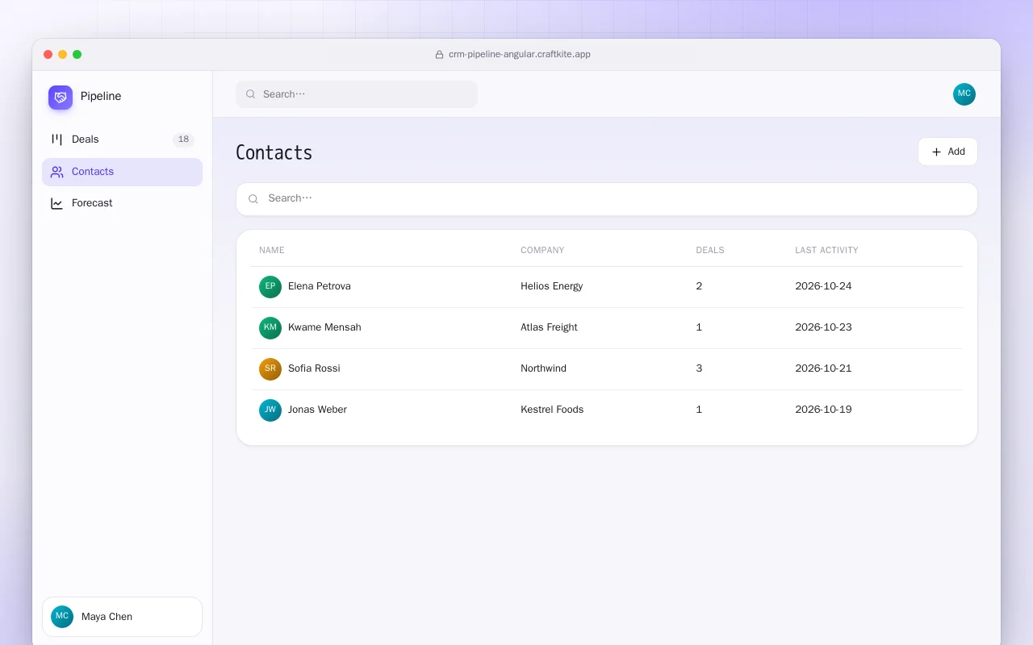Click Sofia Rossi's deals count 3
This screenshot has height=645, width=1033.
point(699,368)
